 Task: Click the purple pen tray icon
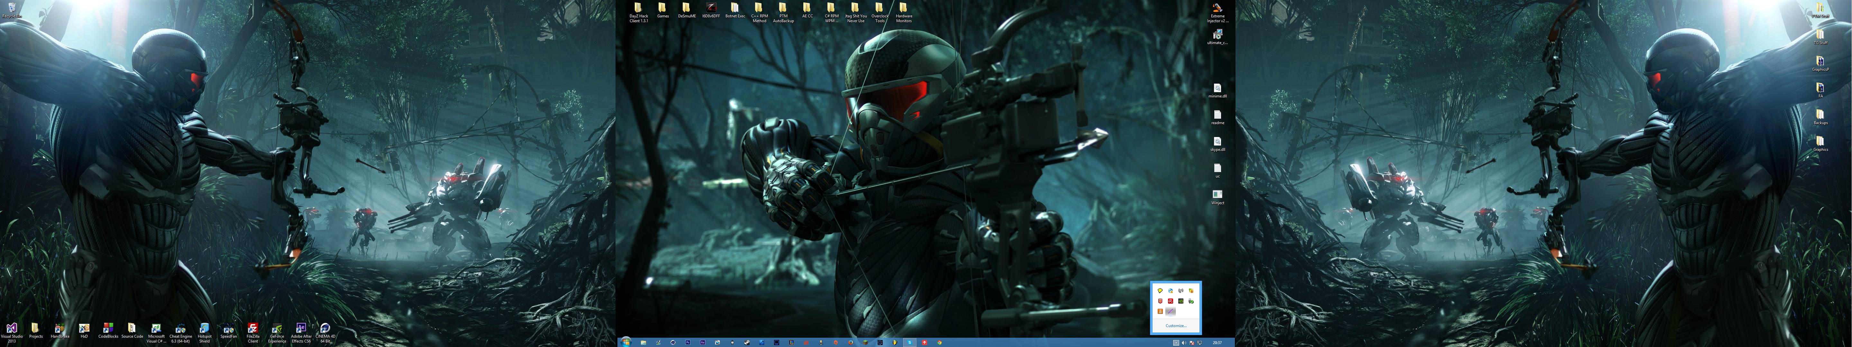point(1171,311)
